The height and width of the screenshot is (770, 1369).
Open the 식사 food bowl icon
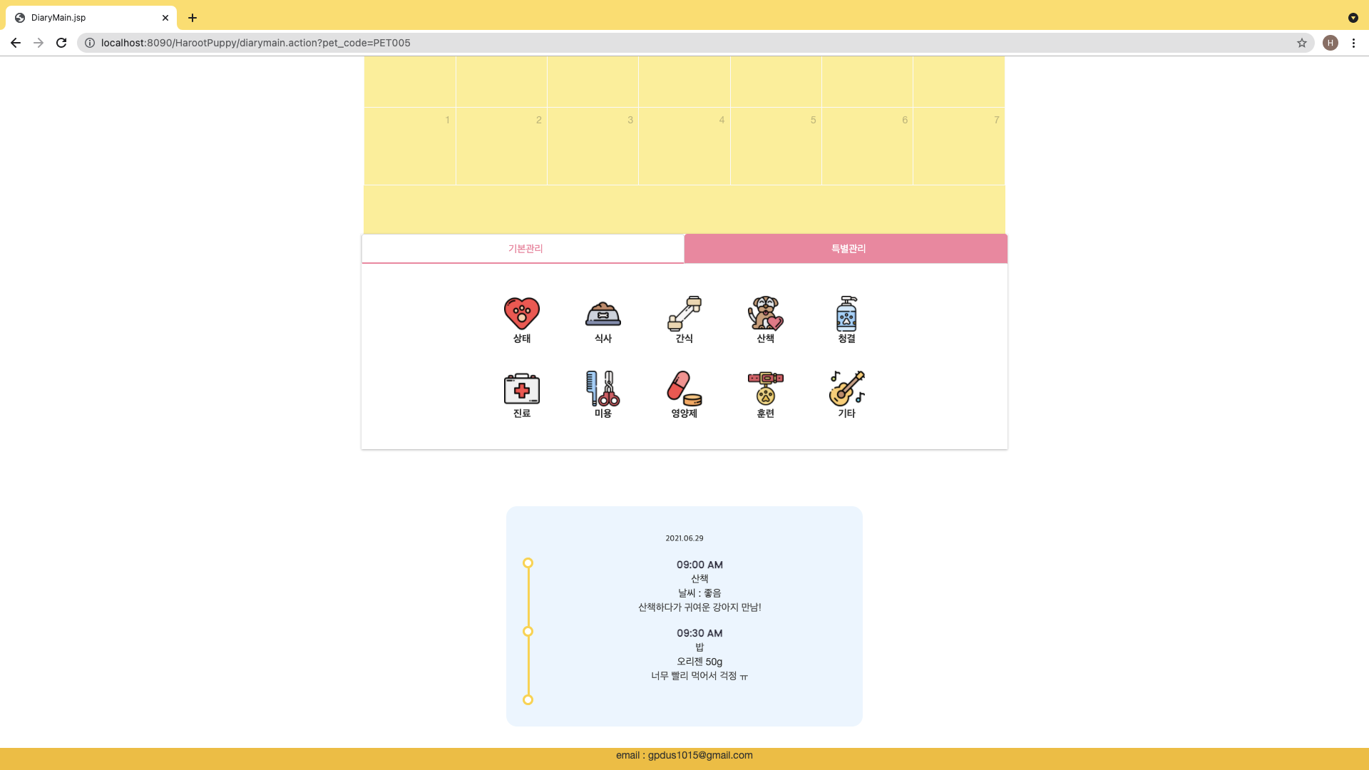pos(603,314)
